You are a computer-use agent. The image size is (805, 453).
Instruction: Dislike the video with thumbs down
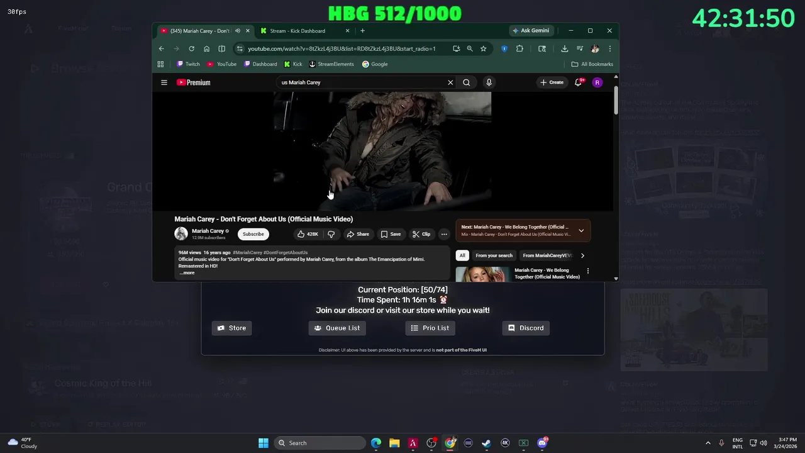(x=331, y=234)
